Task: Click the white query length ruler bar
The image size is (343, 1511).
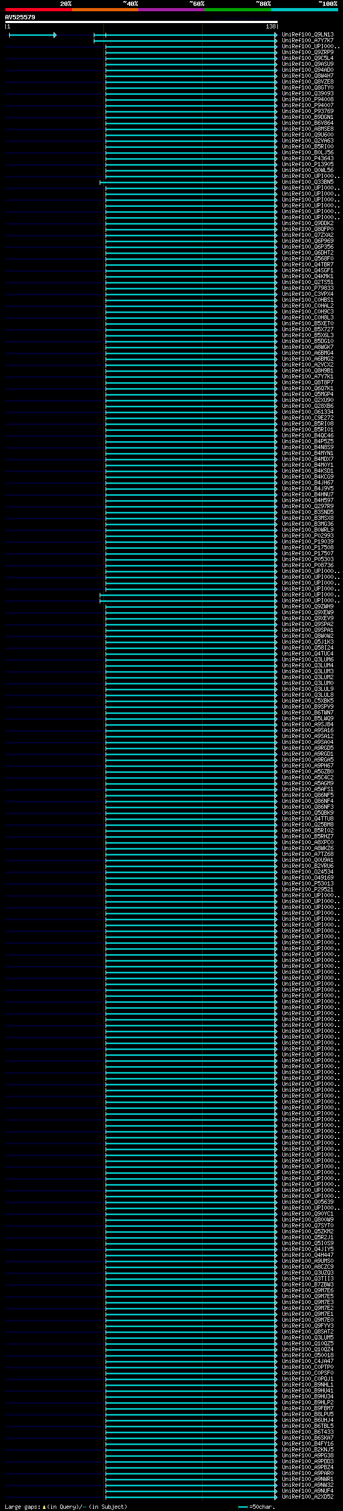Action: point(141,21)
